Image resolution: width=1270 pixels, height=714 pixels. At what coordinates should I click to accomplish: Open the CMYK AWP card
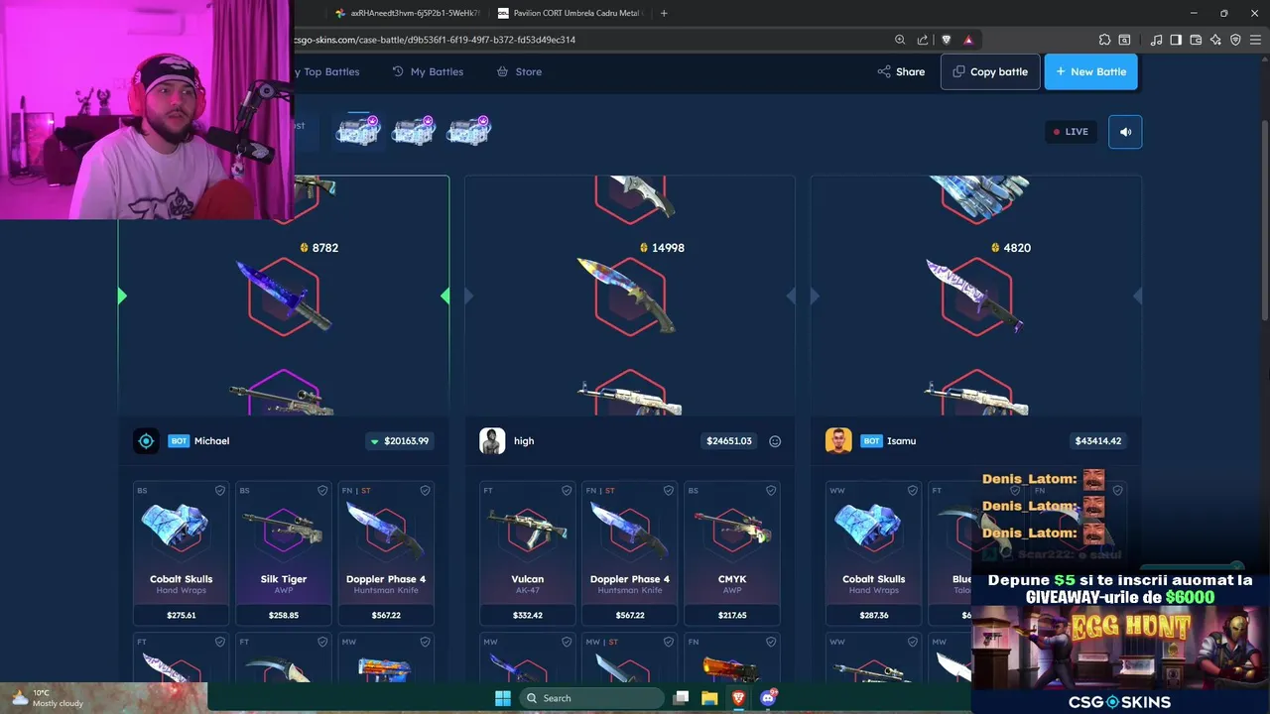732,552
